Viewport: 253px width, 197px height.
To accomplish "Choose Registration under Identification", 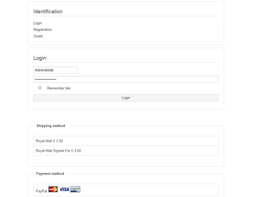I will 43,30.
